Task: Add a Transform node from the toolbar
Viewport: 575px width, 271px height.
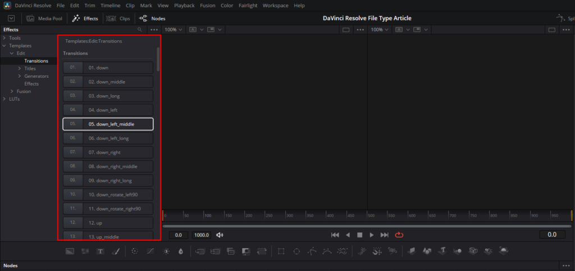Action: tap(262, 251)
